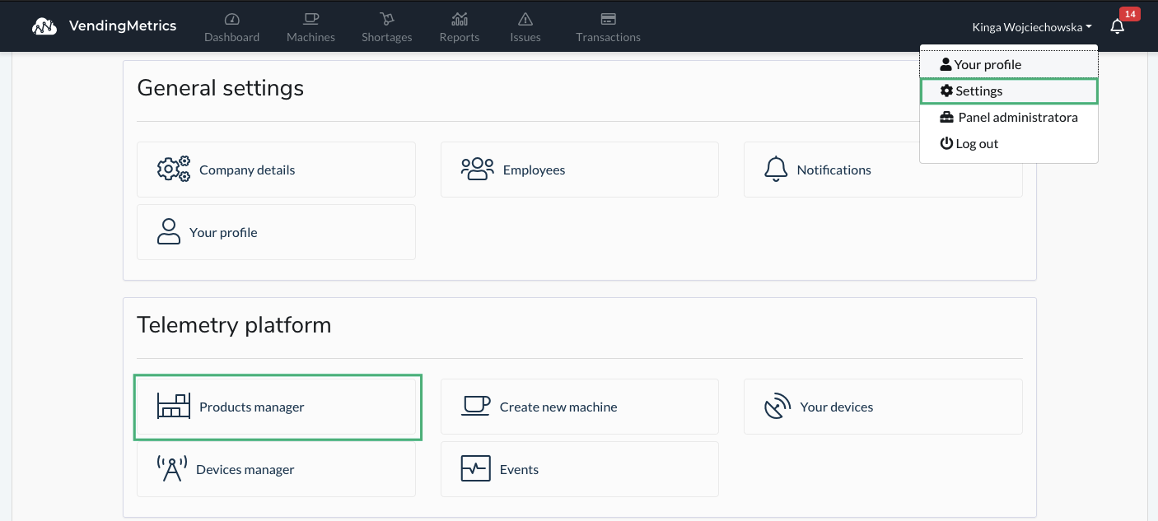Screen dimensions: 1158x521
Task: Choose Log out from the user dropdown
Action: tap(1009, 143)
